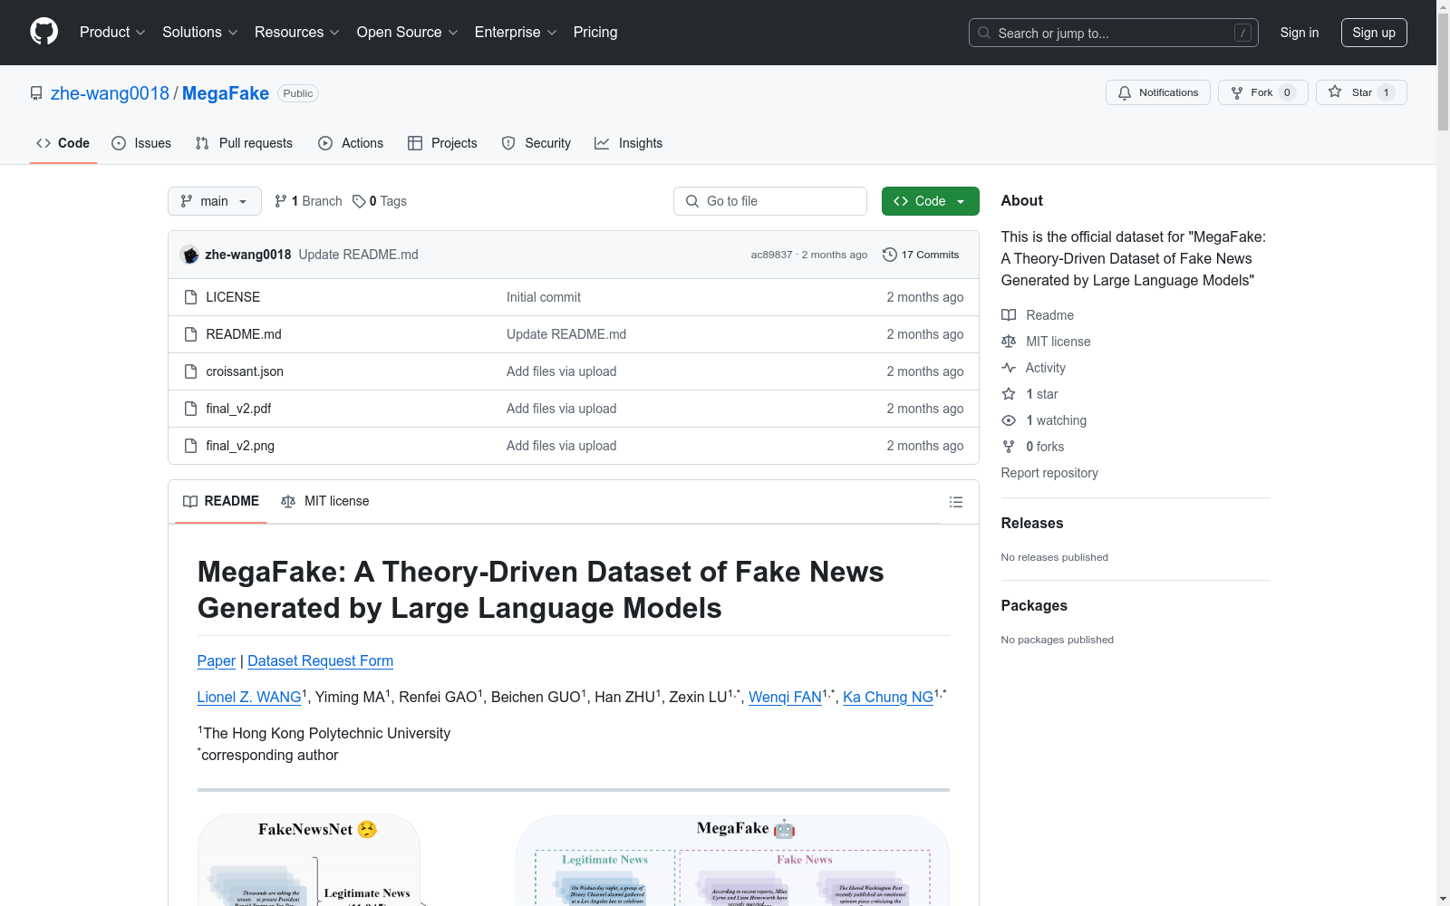Viewport: 1450px width, 906px height.
Task: Open the Security tab
Action: (x=536, y=143)
